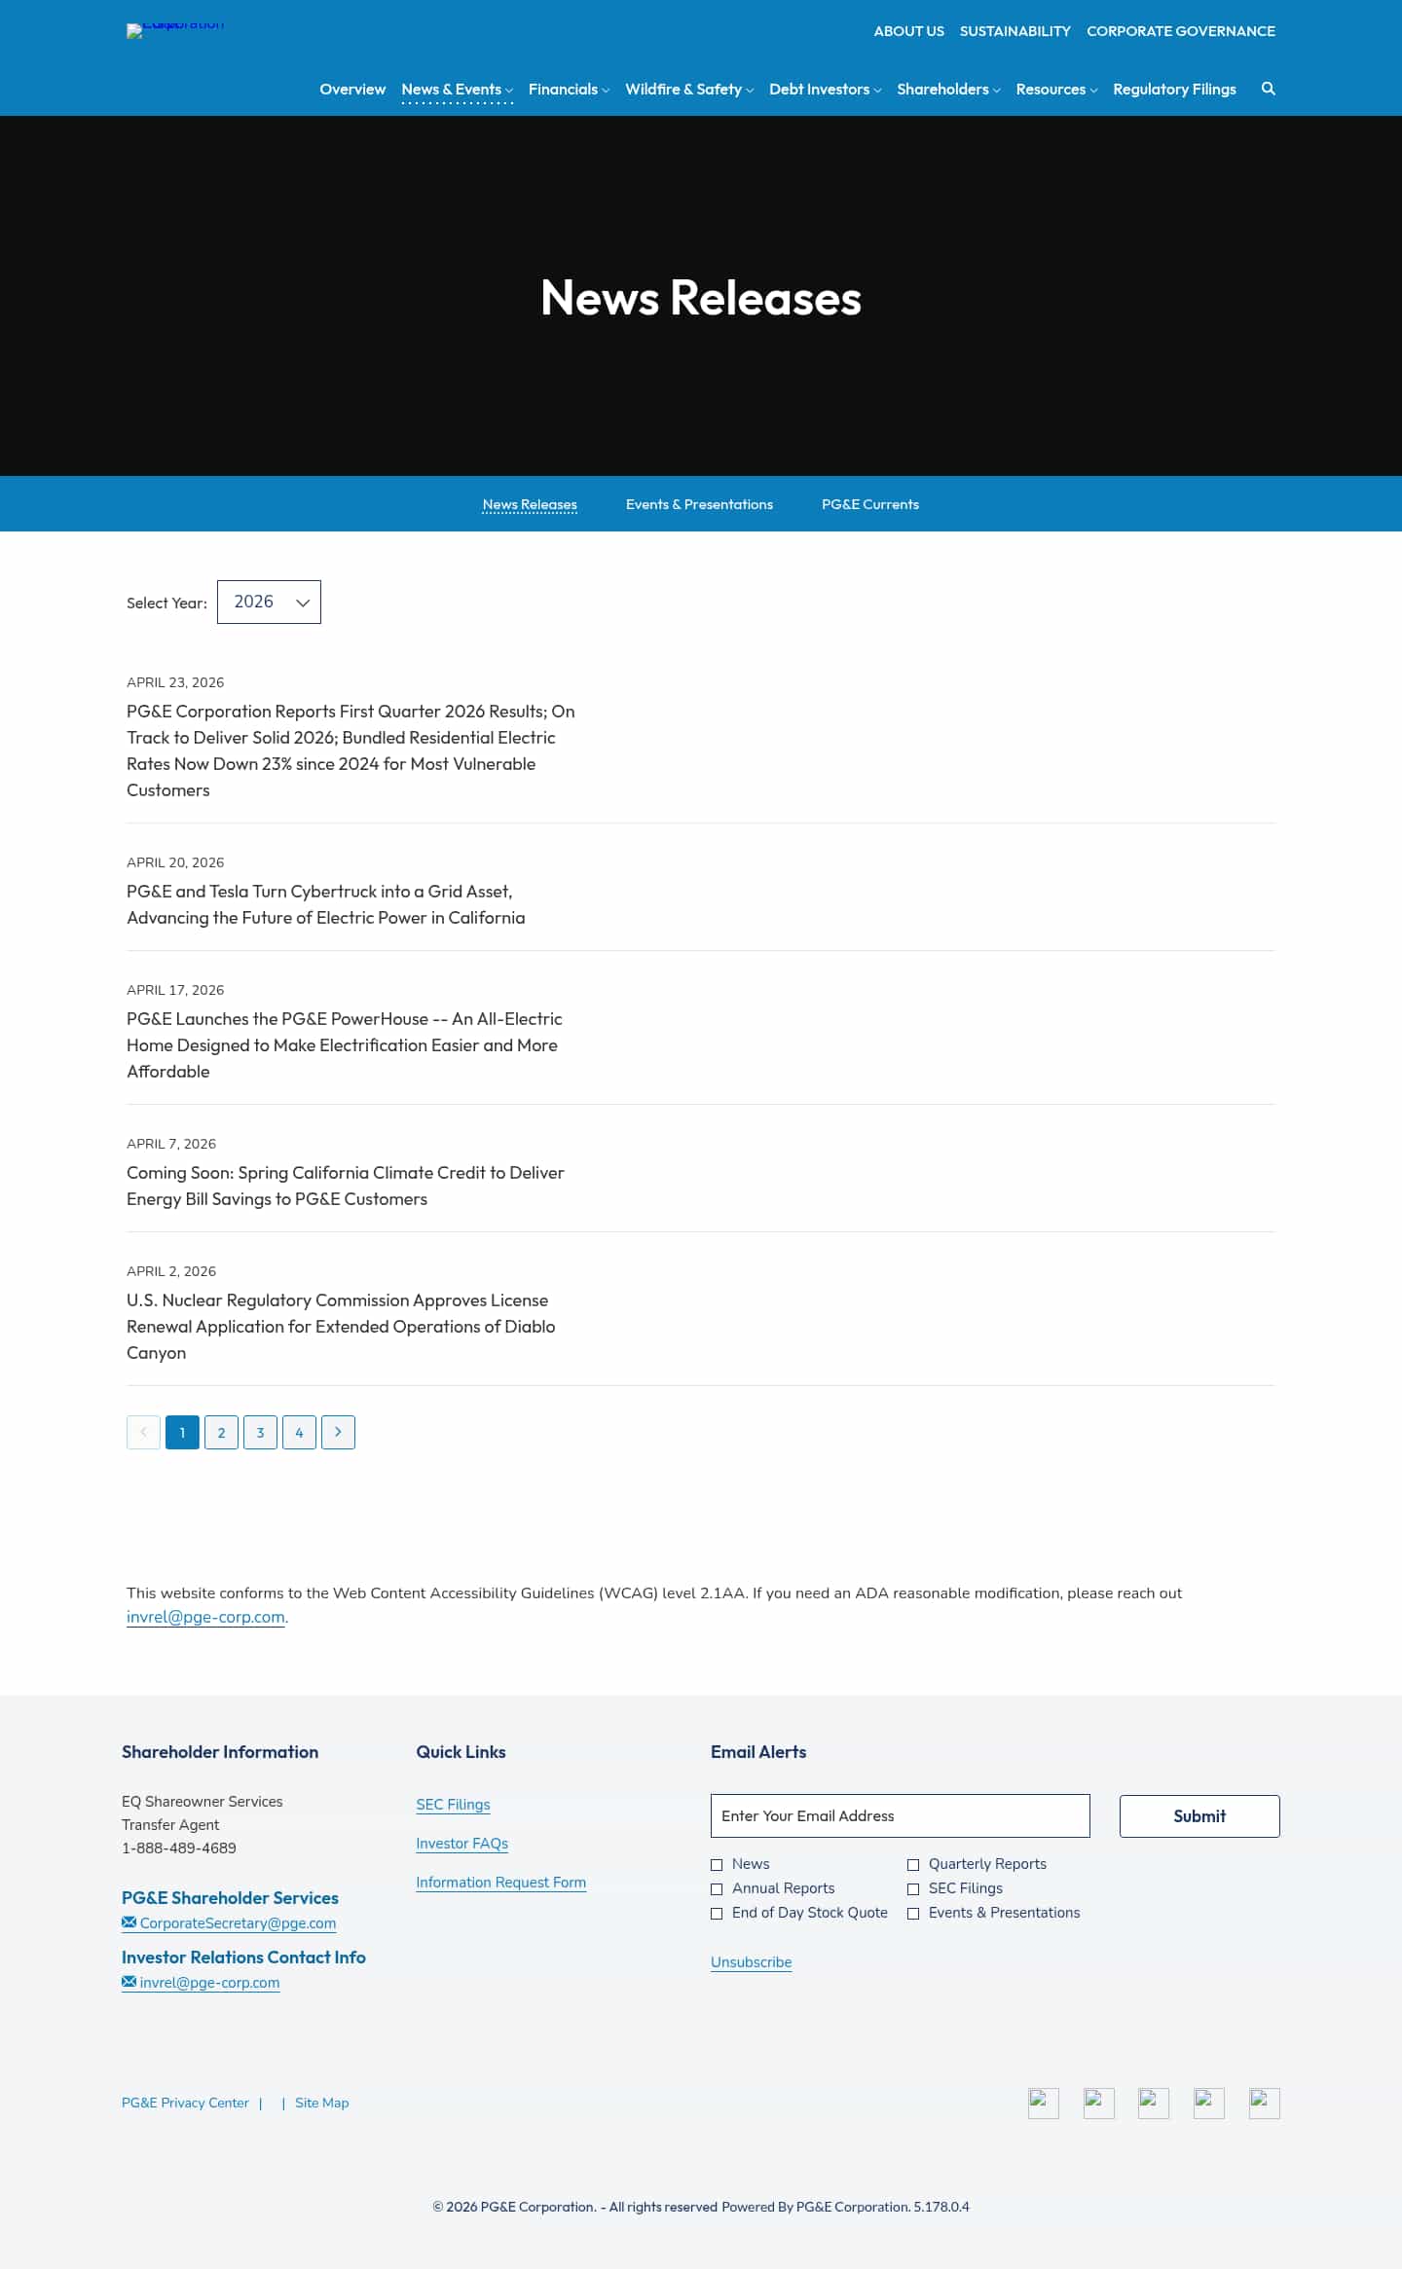The image size is (1402, 2269).
Task: Click the 'EQ Shareowner Services' text
Action: click(203, 1802)
